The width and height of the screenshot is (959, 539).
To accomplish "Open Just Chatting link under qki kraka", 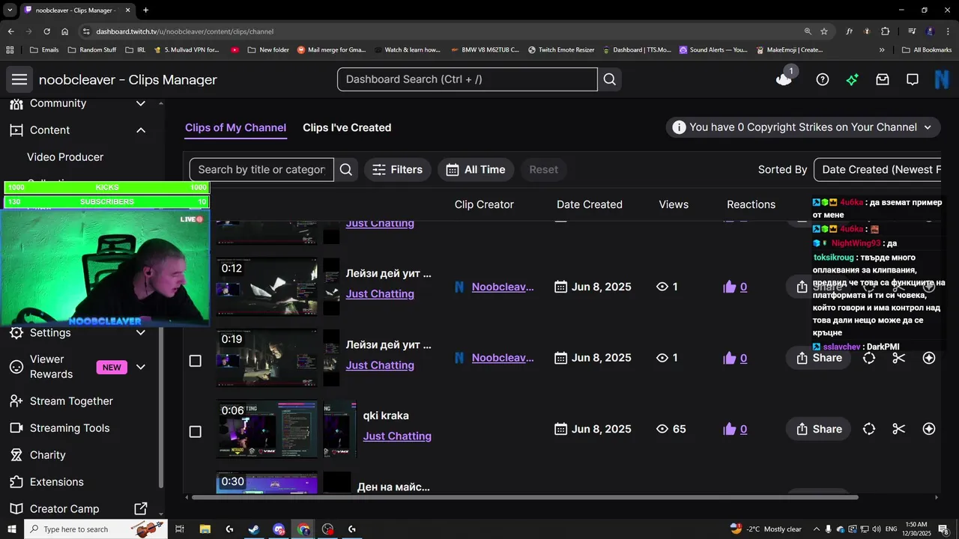I will (x=397, y=436).
